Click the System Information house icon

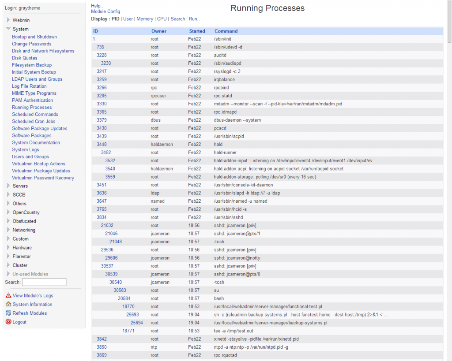click(9, 304)
